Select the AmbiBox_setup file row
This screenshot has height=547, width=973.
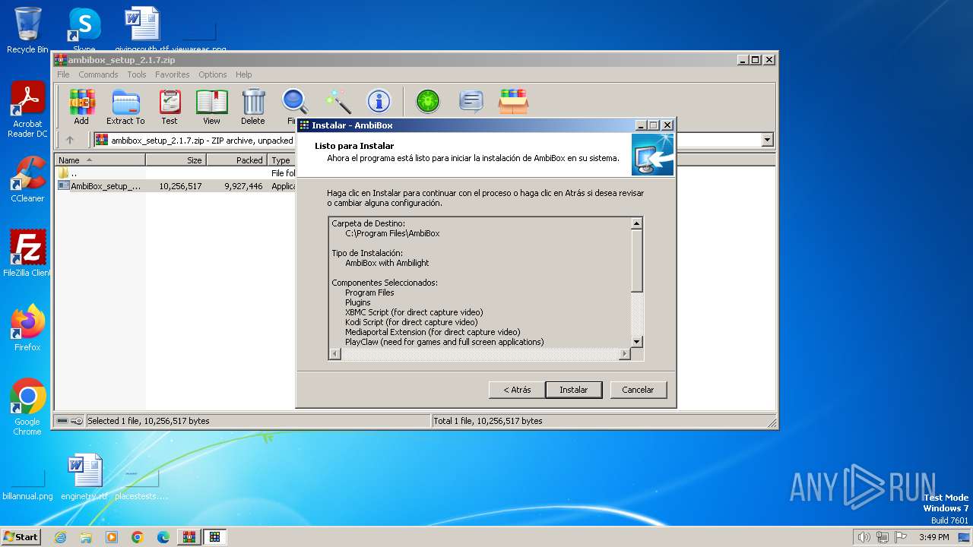pos(175,186)
